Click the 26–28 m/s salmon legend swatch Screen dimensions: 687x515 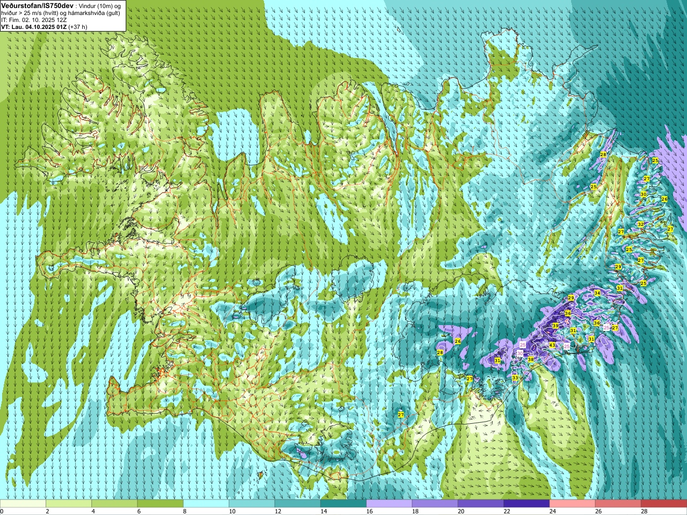click(618, 504)
